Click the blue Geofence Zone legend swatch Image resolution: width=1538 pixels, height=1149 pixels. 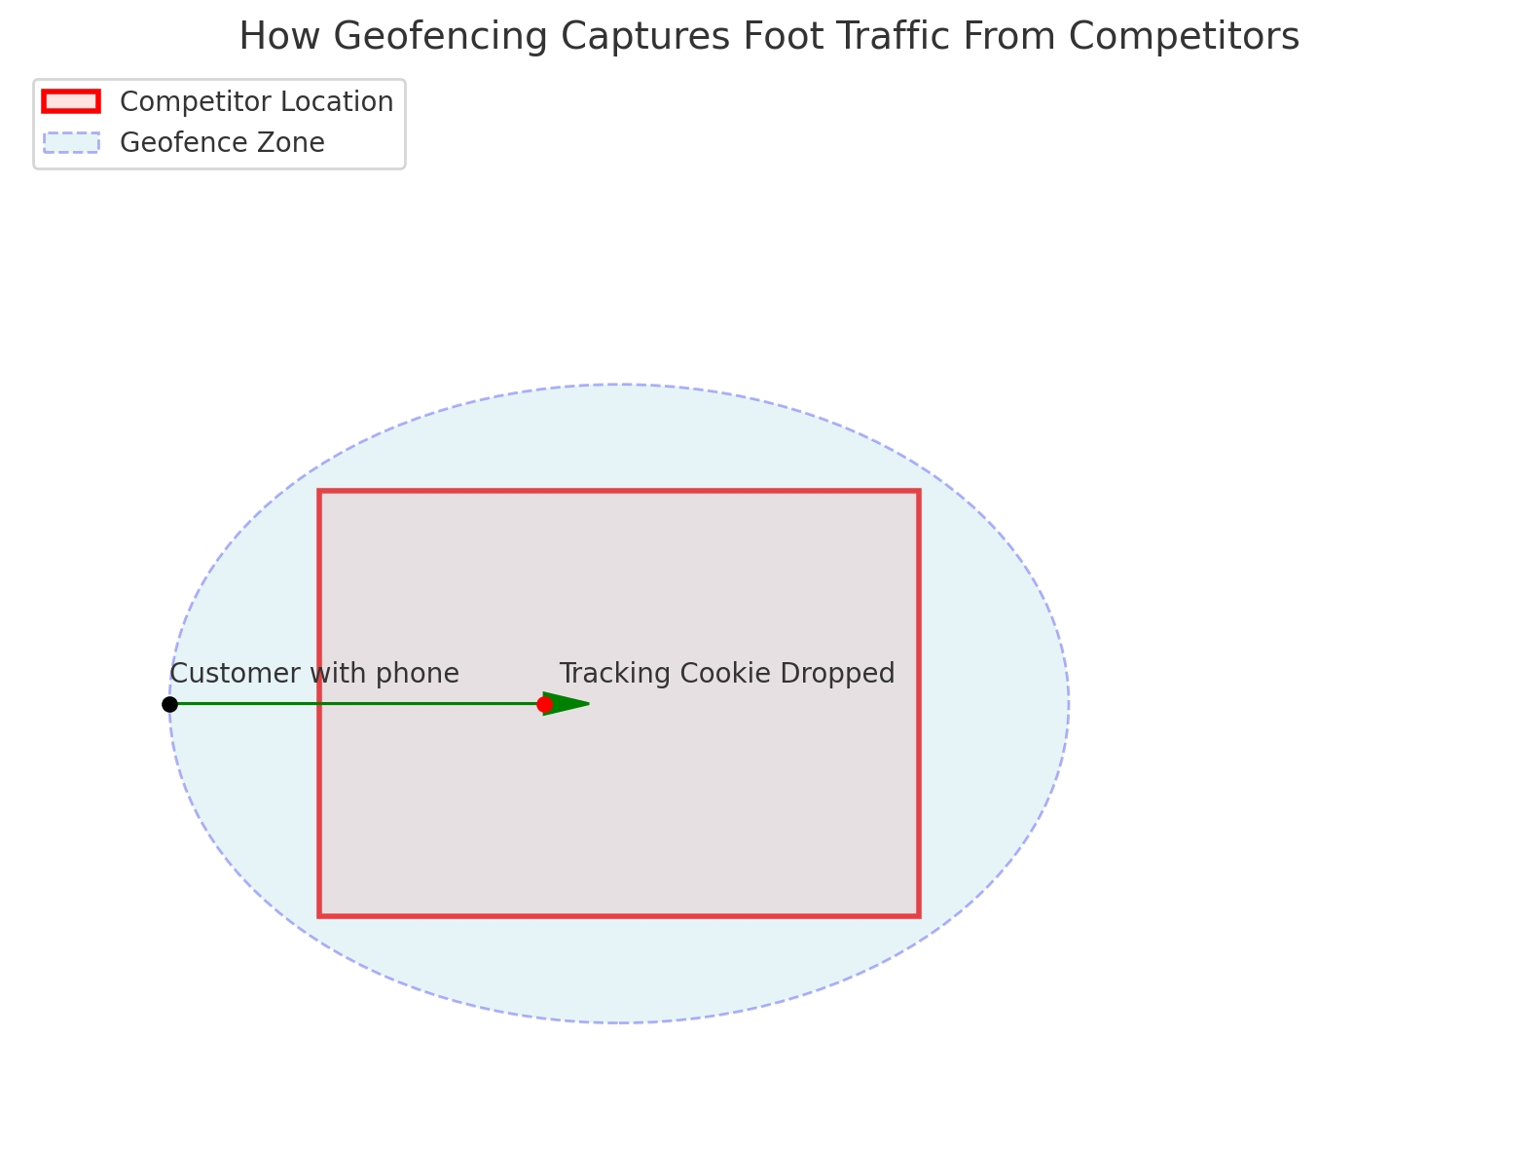[x=71, y=143]
